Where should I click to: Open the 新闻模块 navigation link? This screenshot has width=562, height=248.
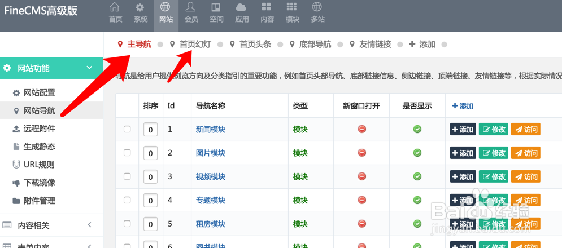pos(211,129)
